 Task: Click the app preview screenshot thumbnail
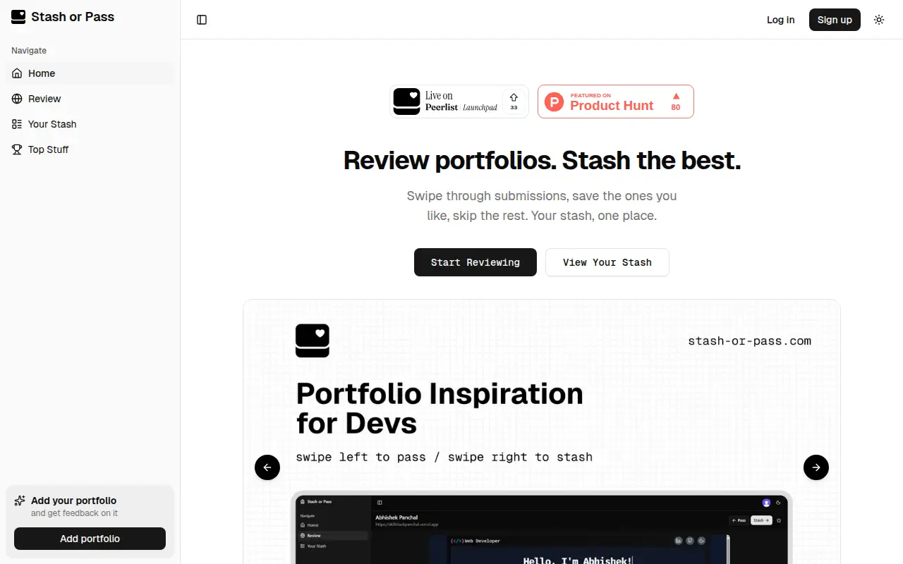[542, 527]
